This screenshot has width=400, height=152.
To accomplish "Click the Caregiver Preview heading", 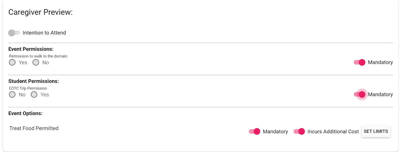I will tap(40, 12).
